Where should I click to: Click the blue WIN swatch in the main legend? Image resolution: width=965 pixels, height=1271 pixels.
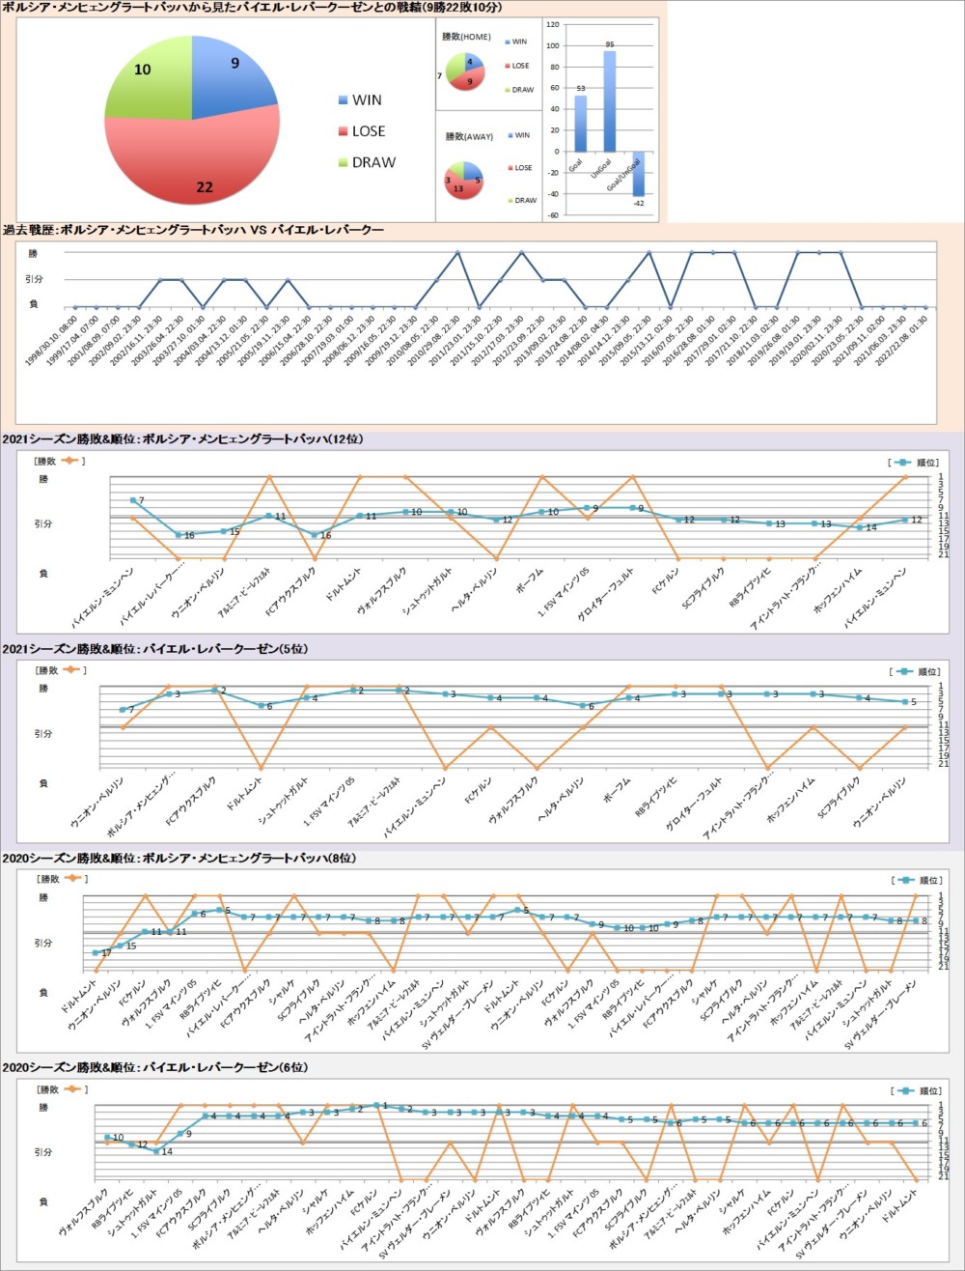click(x=345, y=100)
